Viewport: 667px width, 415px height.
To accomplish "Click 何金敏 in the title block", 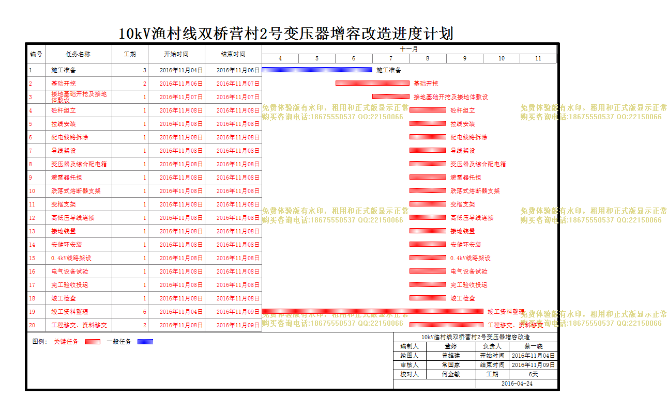I will pyautogui.click(x=451, y=374).
